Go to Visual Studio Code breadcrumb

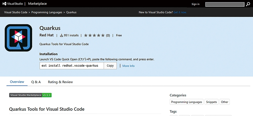[x=16, y=12]
